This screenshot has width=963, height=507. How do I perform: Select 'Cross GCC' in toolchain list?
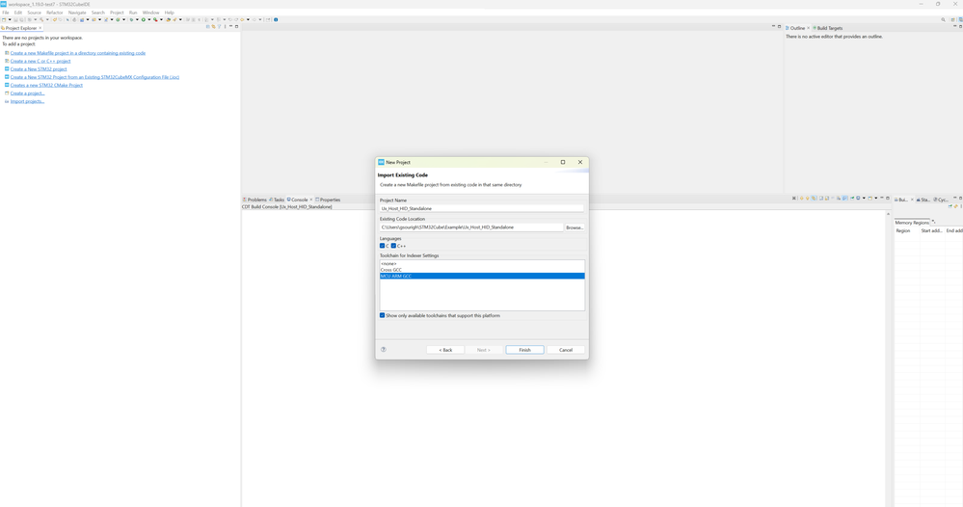point(482,270)
